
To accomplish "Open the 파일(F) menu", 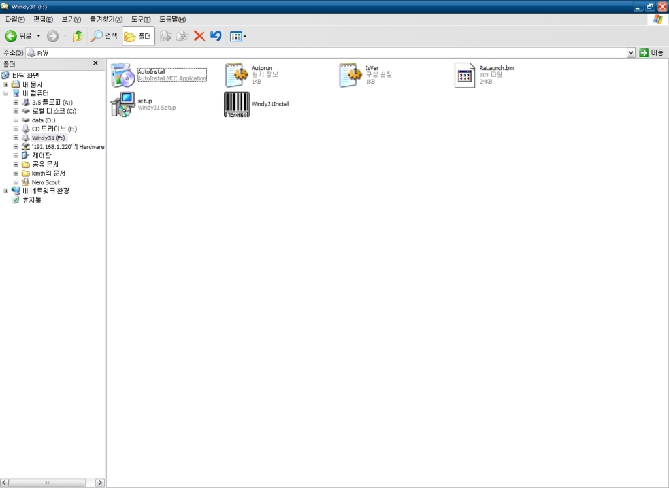I will [15, 19].
